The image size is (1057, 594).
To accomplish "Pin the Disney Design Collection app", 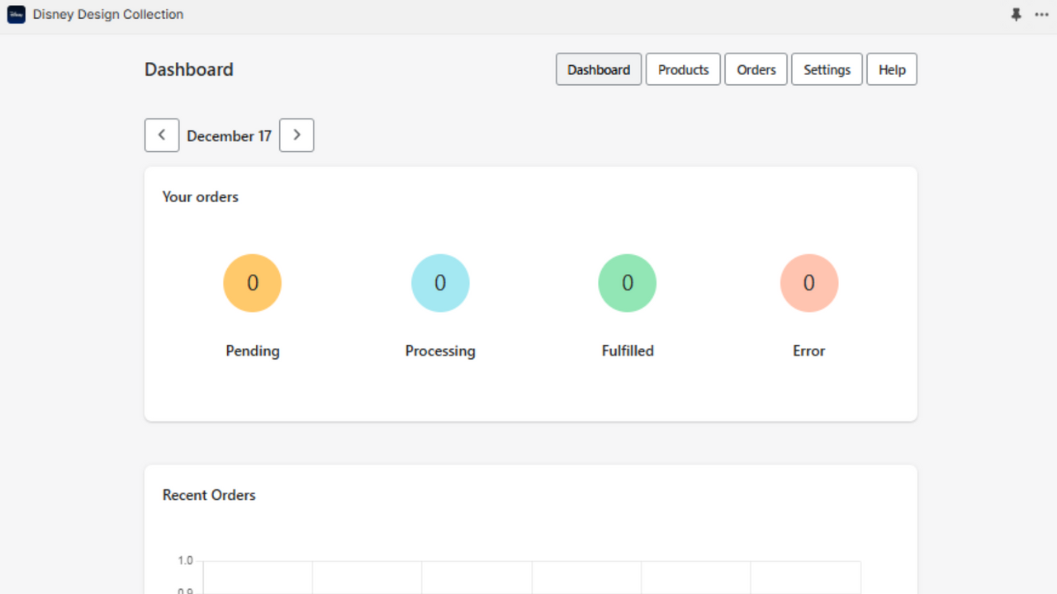I will [1017, 14].
